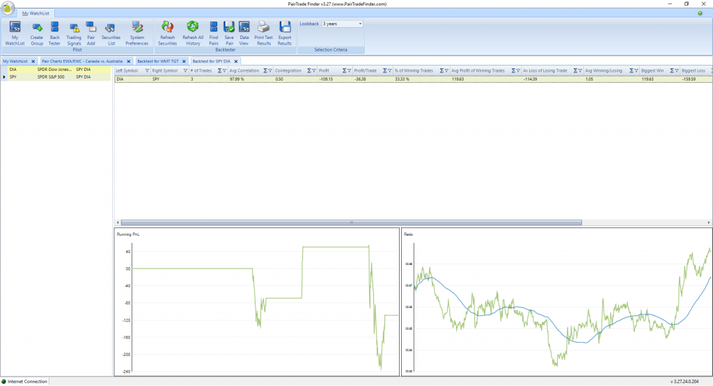Viewport: 713px width, 386px height.
Task: Close the Backtest for SPY DIA tab
Action: (237, 61)
